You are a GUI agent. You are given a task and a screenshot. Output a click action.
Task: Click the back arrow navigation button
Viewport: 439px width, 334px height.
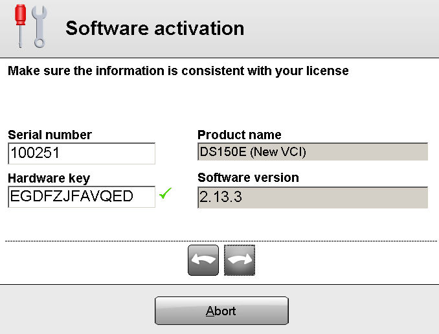[203, 260]
